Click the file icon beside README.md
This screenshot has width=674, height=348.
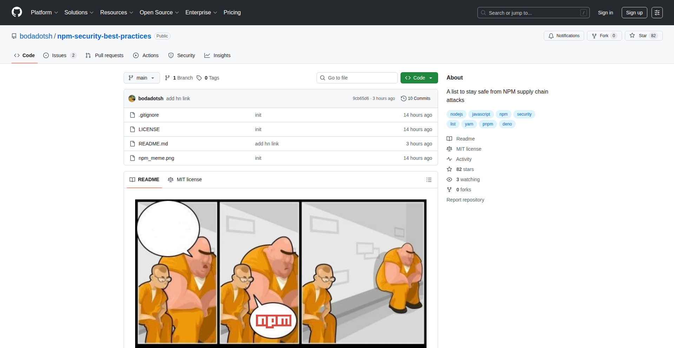[x=132, y=144]
